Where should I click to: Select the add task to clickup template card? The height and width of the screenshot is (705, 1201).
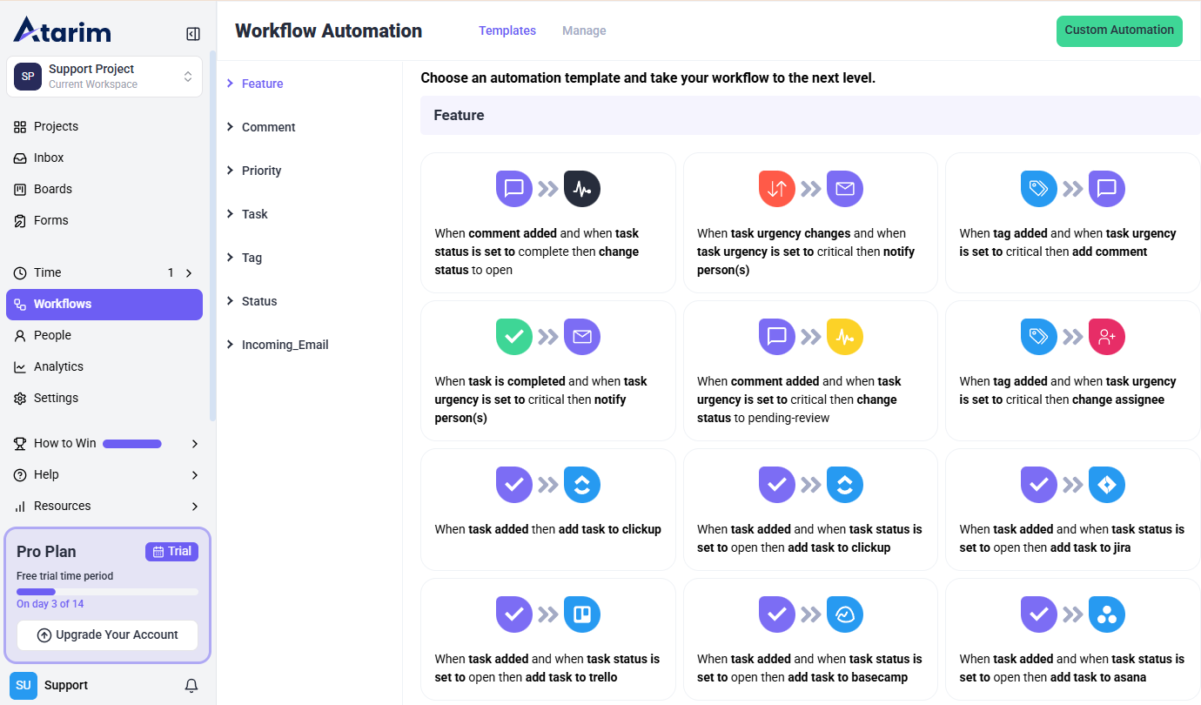click(547, 509)
